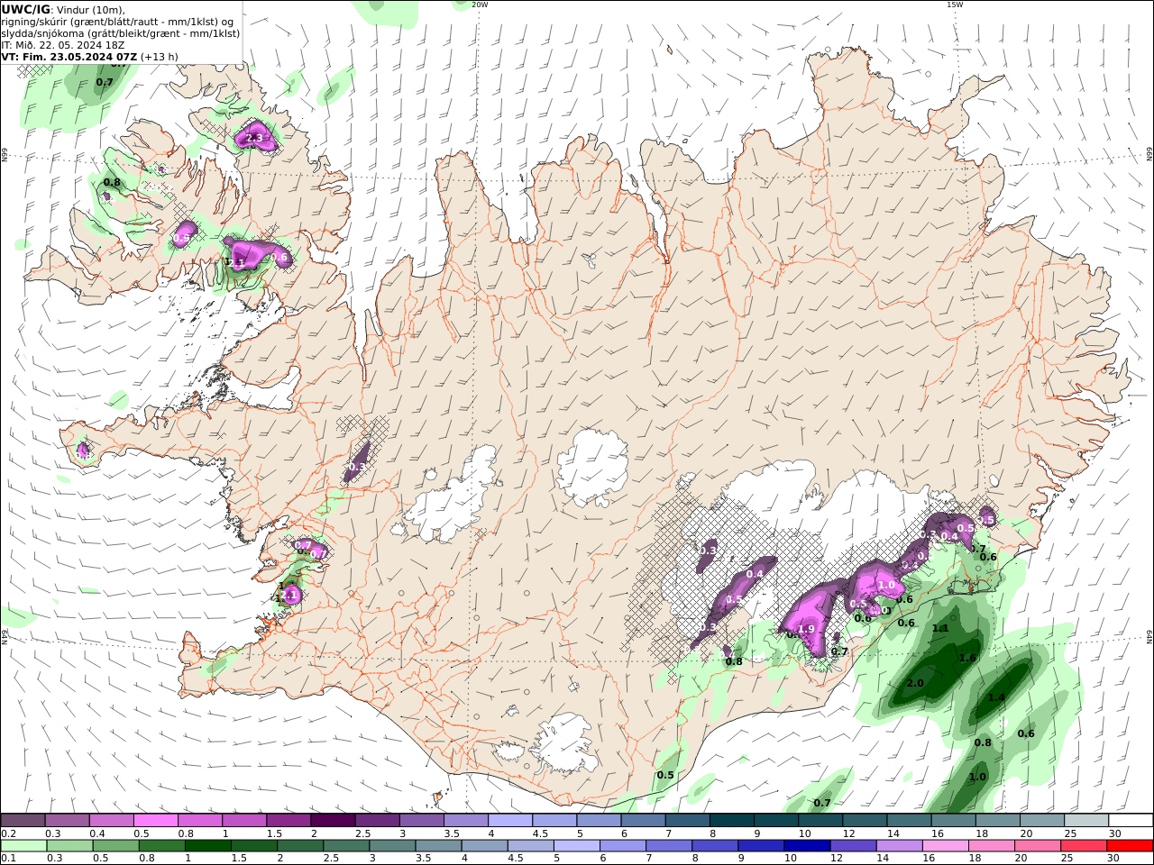
Task: Select the lower legend swatch between 0.3 and 0.5
Action: point(70,846)
